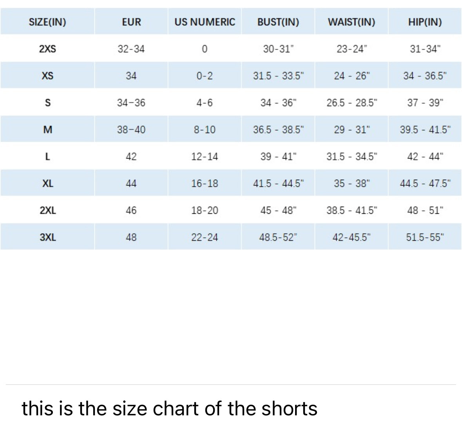Viewport: 462px width, 431px height.
Task: Select the XS size row label
Action: (x=47, y=76)
